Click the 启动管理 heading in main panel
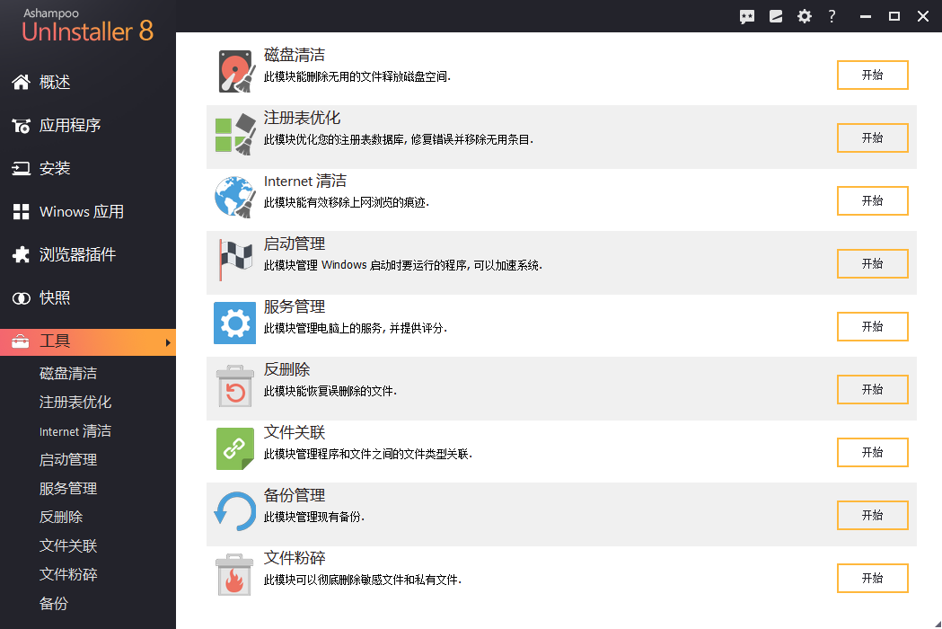The width and height of the screenshot is (942, 629). (x=295, y=244)
